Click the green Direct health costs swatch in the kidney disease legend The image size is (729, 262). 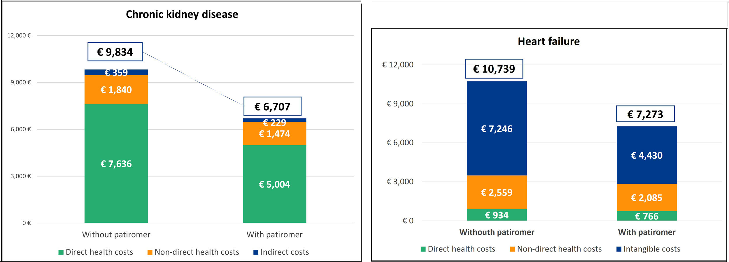pos(61,252)
